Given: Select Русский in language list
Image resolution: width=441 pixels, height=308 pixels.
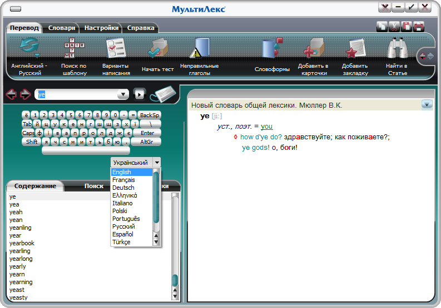Looking at the screenshot, I should tap(132, 226).
